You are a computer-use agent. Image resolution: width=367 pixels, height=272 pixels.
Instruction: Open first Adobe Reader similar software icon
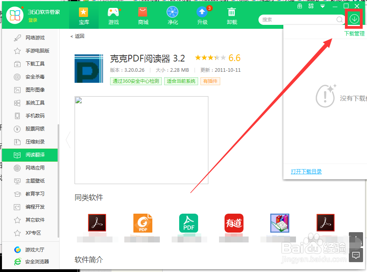point(97,223)
